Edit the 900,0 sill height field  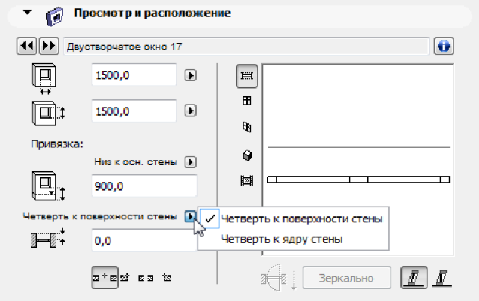(x=145, y=186)
